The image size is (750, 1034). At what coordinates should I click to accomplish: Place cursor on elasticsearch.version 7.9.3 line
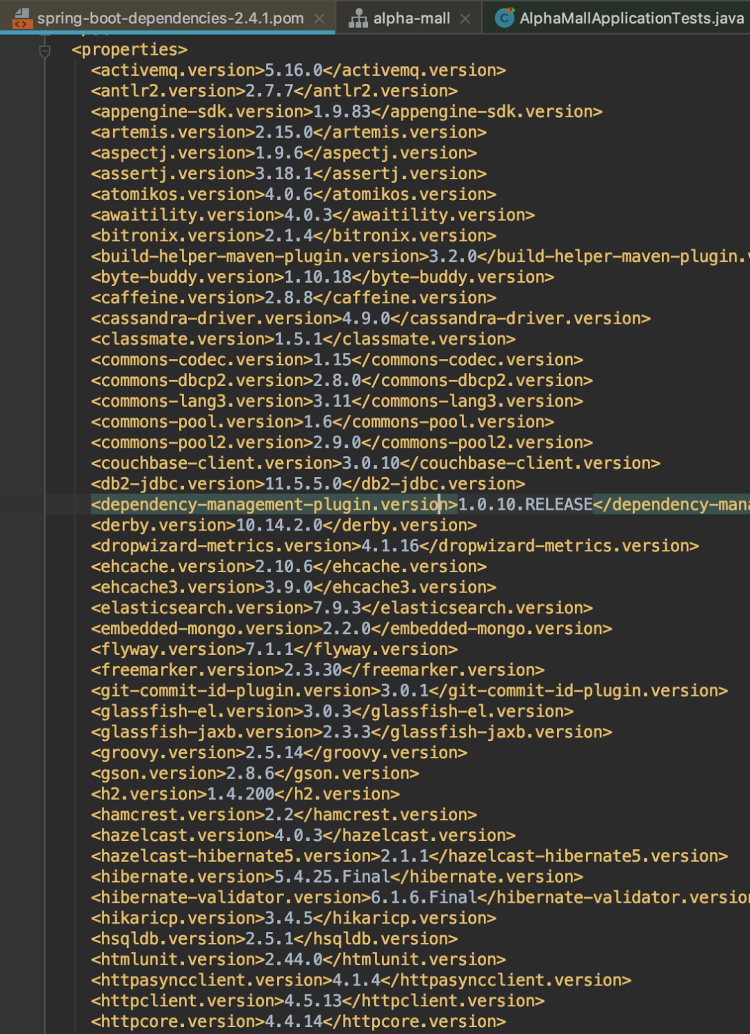click(x=341, y=608)
